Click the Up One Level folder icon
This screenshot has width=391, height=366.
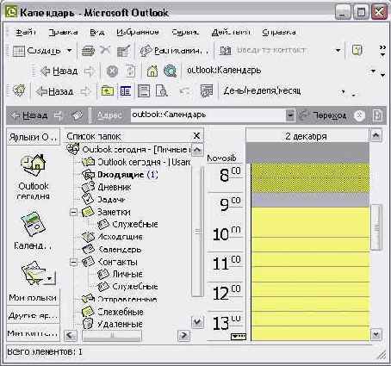107,91
